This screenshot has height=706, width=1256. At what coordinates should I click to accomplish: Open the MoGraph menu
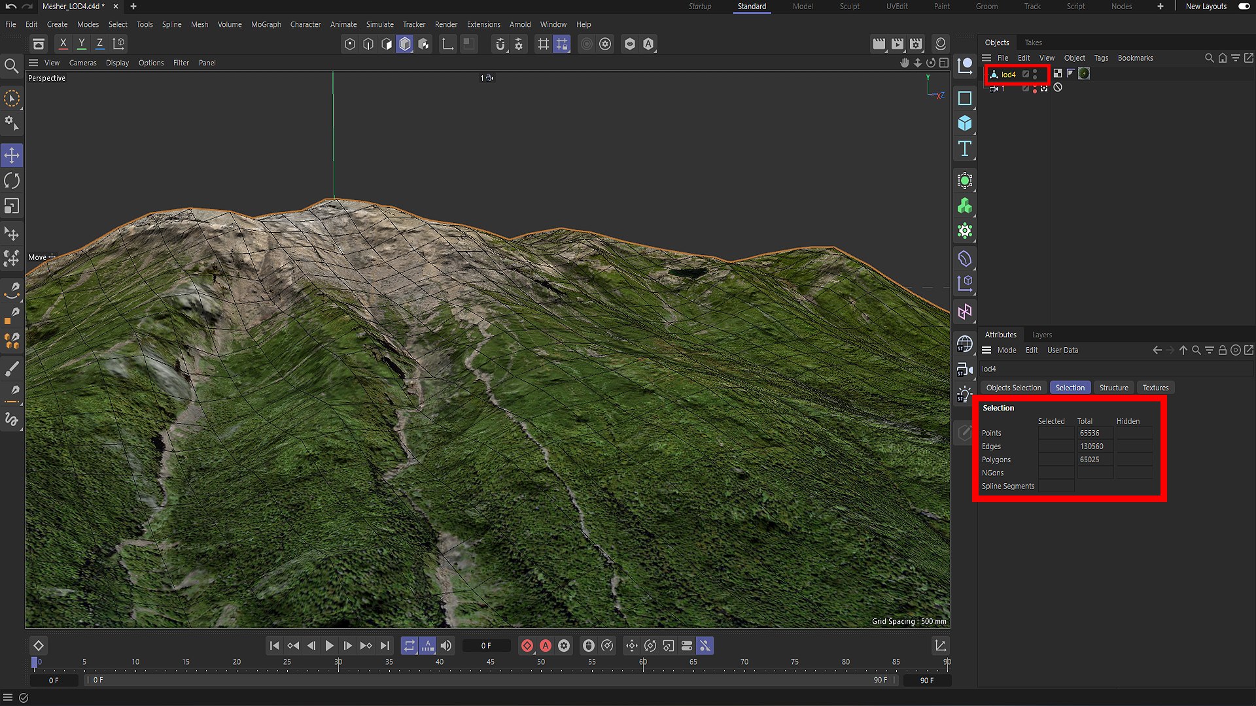click(x=266, y=24)
